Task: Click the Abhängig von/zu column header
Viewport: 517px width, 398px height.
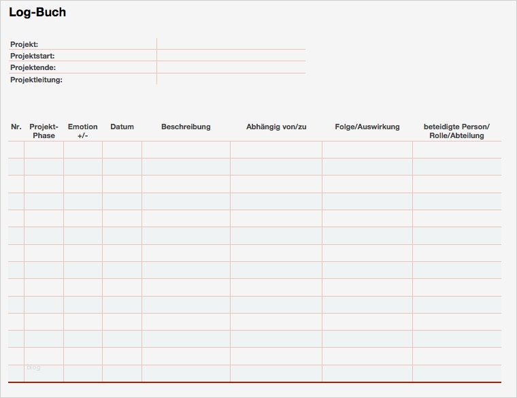Action: click(276, 127)
